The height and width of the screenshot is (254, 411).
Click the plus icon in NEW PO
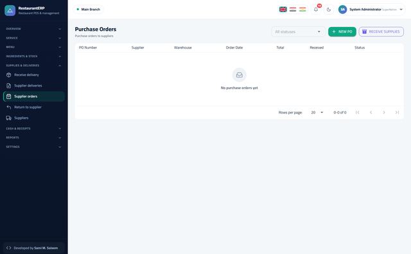[x=334, y=31]
